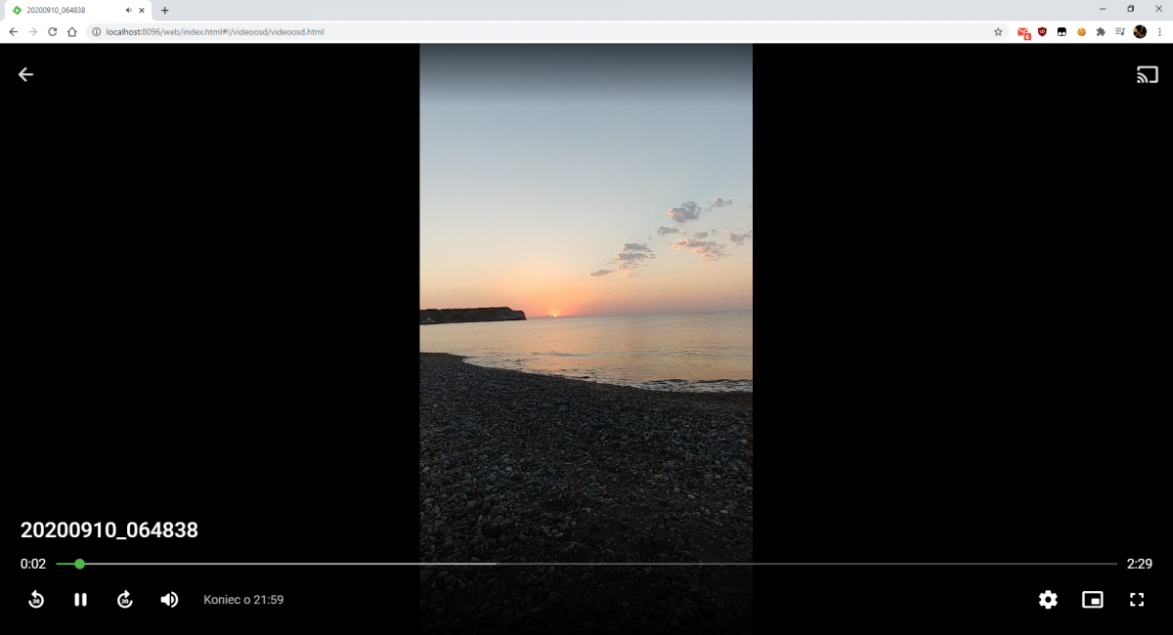Enable picture-in-picture mode
Screen dimensions: 1173x635
coord(1093,600)
